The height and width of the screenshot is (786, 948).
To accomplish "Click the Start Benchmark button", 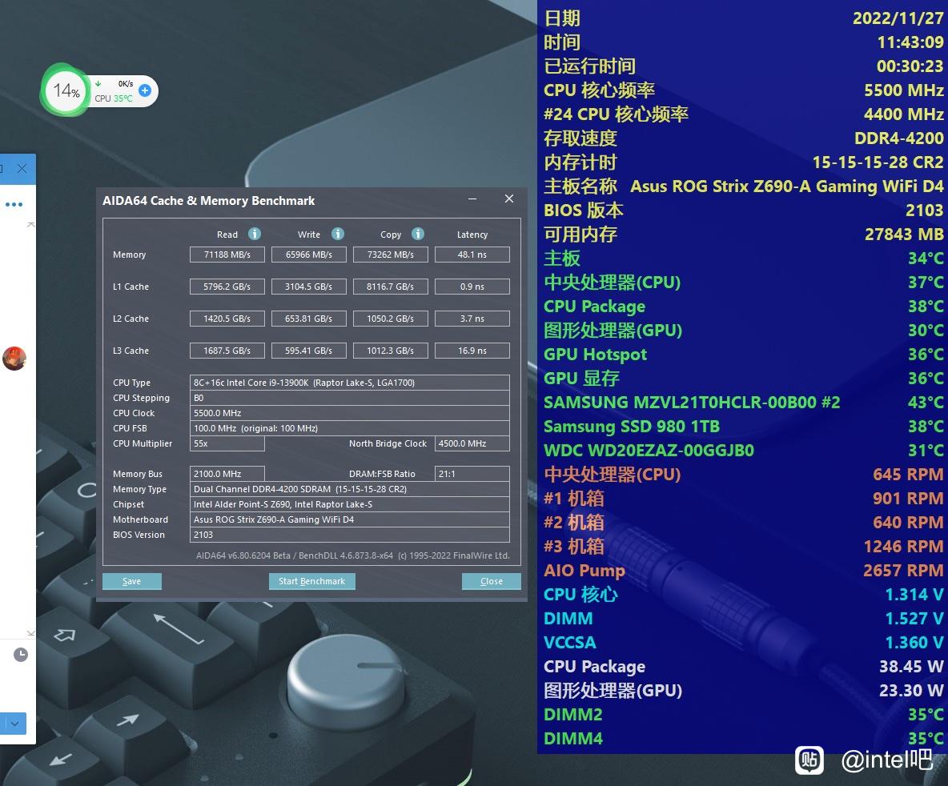I will point(312,581).
